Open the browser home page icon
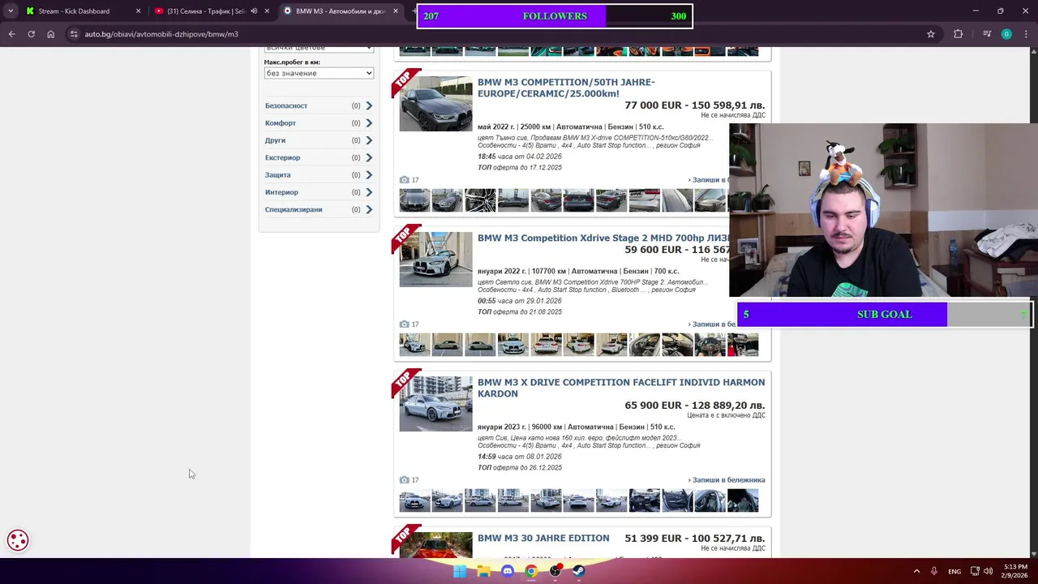 click(50, 34)
